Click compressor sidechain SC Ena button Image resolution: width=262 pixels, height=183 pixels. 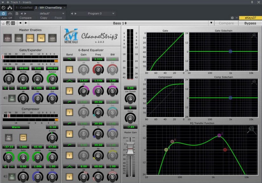point(12,177)
